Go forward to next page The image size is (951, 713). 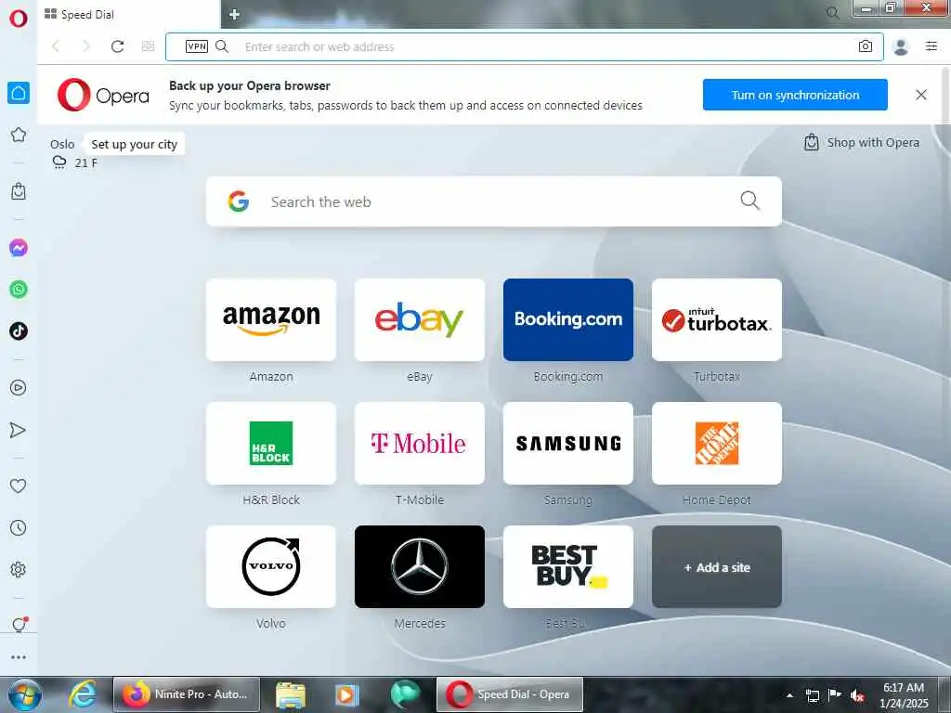pyautogui.click(x=86, y=46)
